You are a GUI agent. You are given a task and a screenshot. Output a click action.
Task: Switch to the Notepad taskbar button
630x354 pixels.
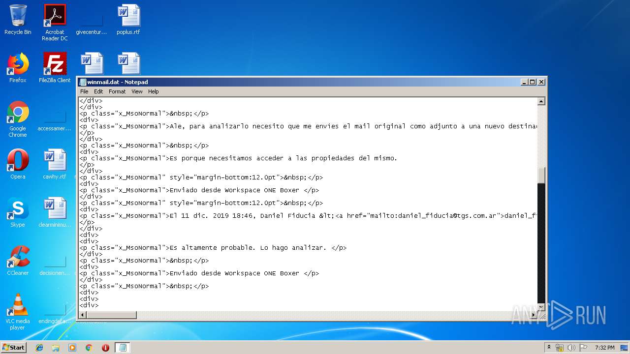123,348
